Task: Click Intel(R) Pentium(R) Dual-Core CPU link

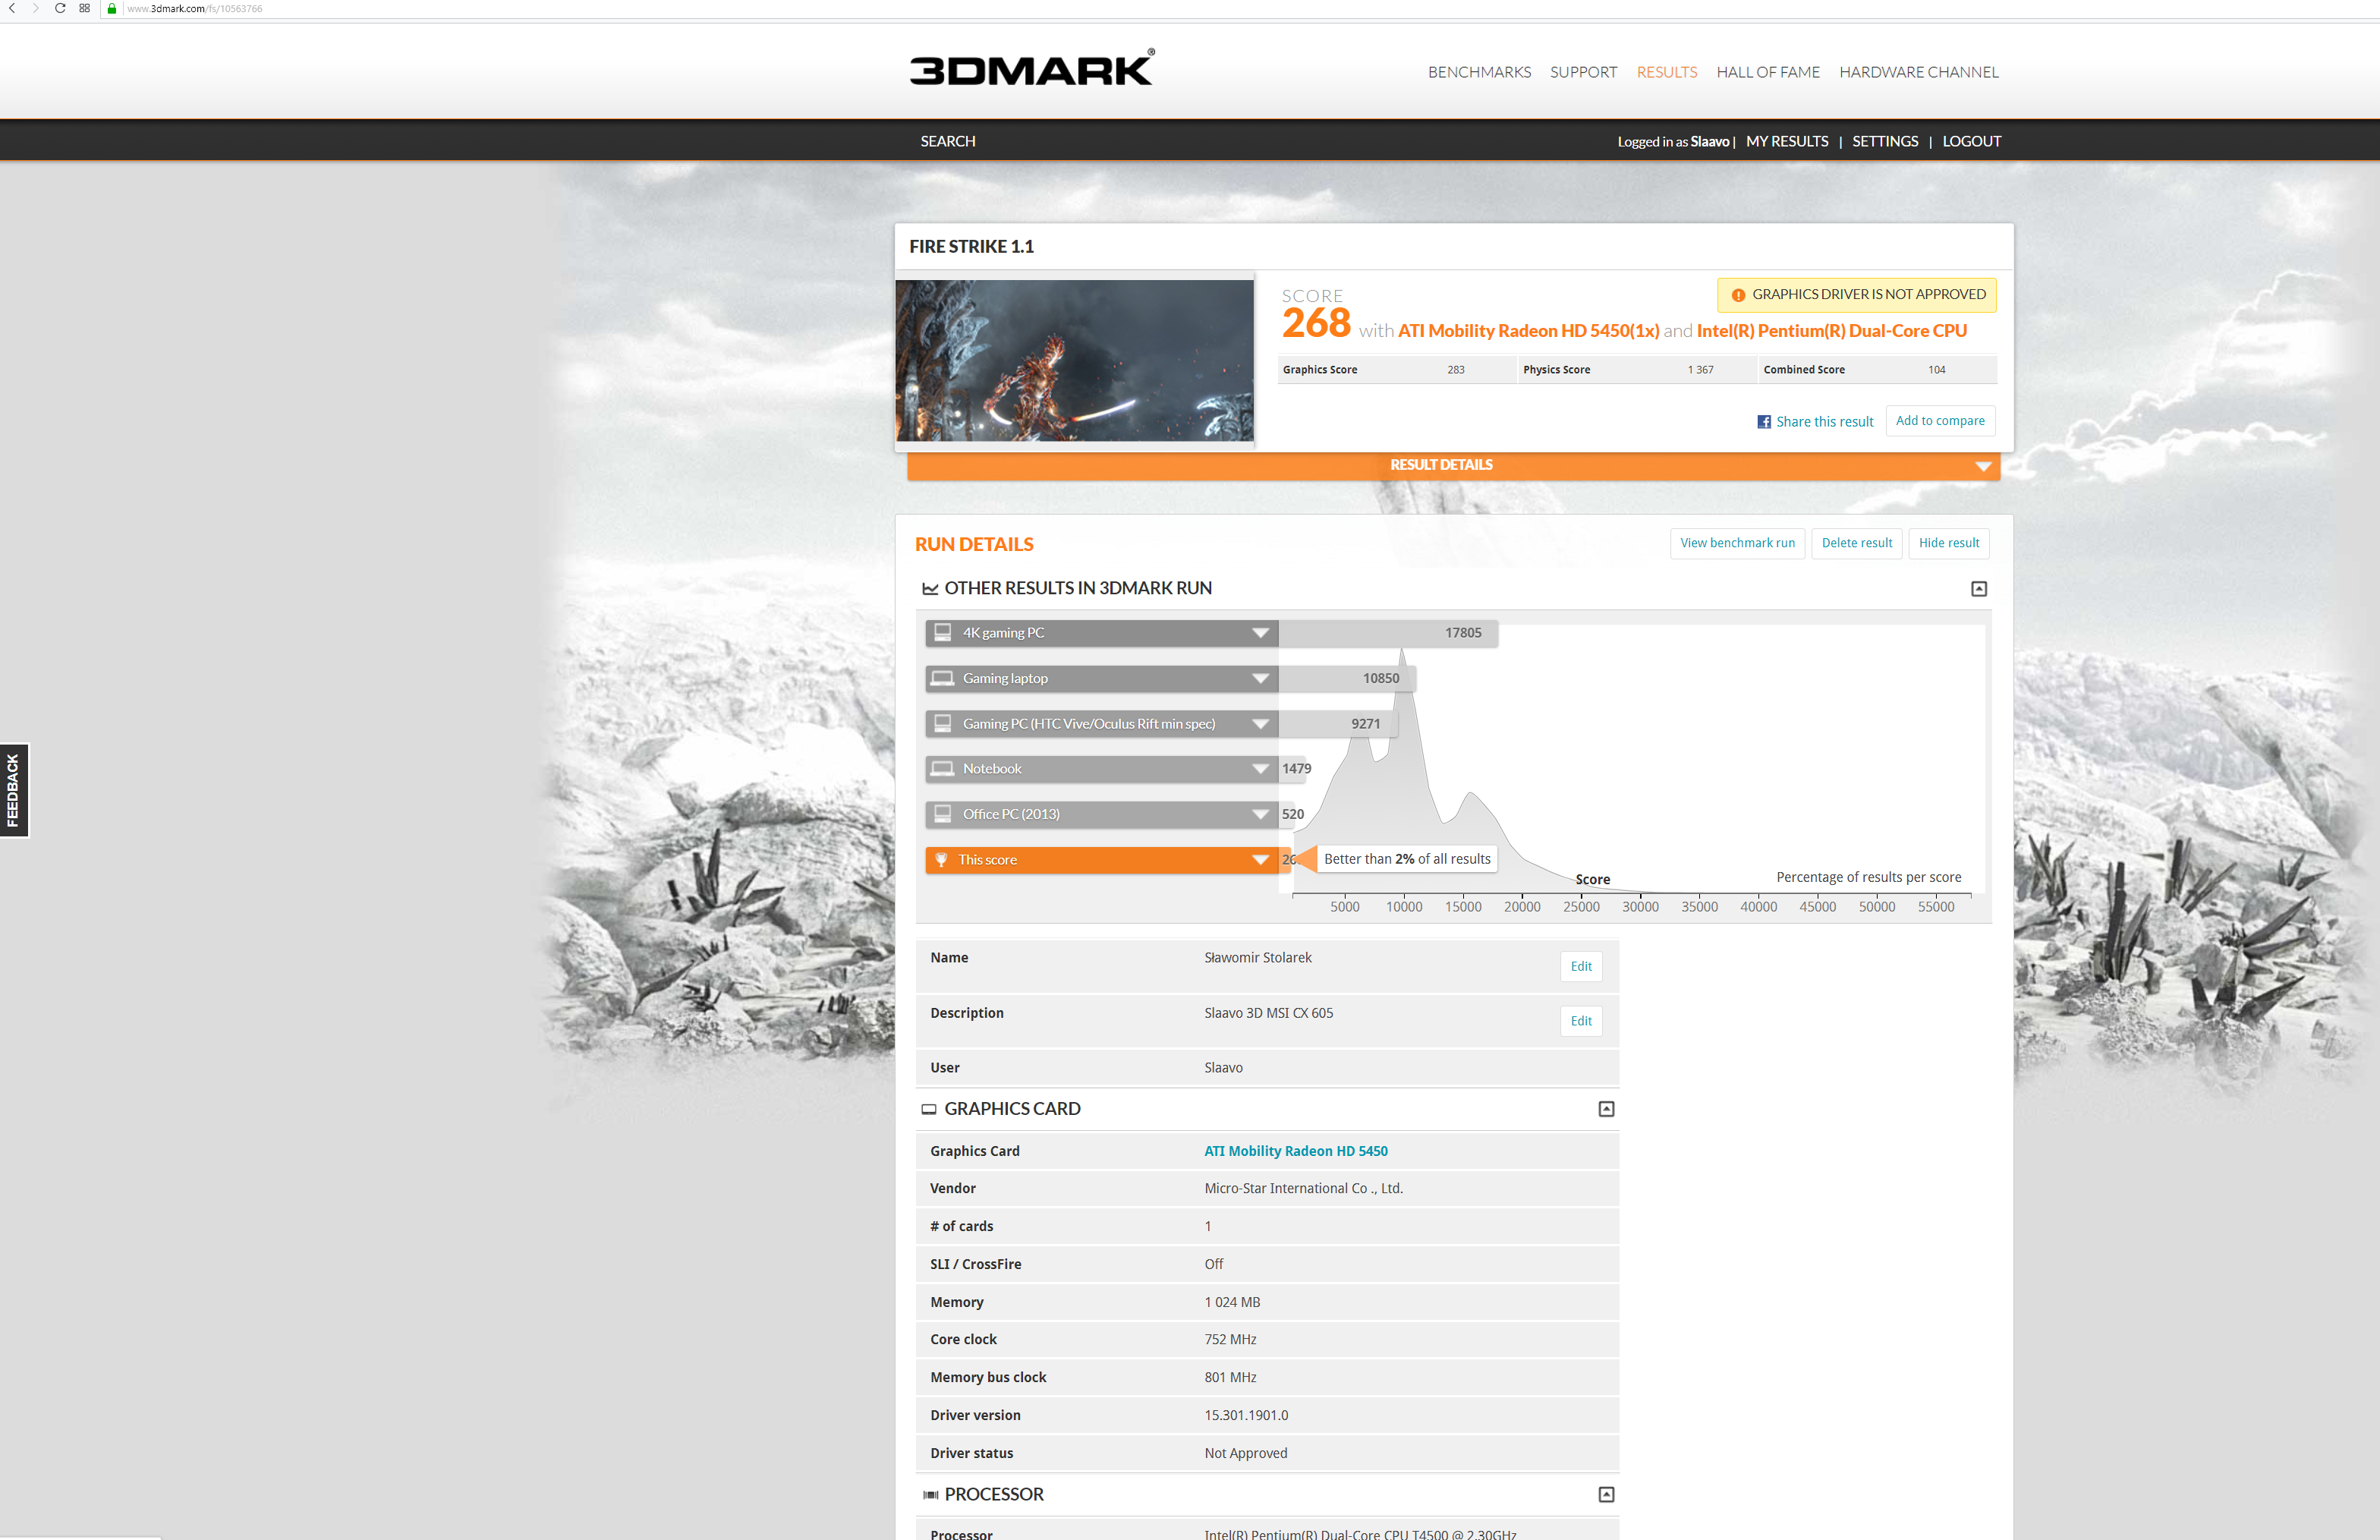Action: pos(1831,331)
